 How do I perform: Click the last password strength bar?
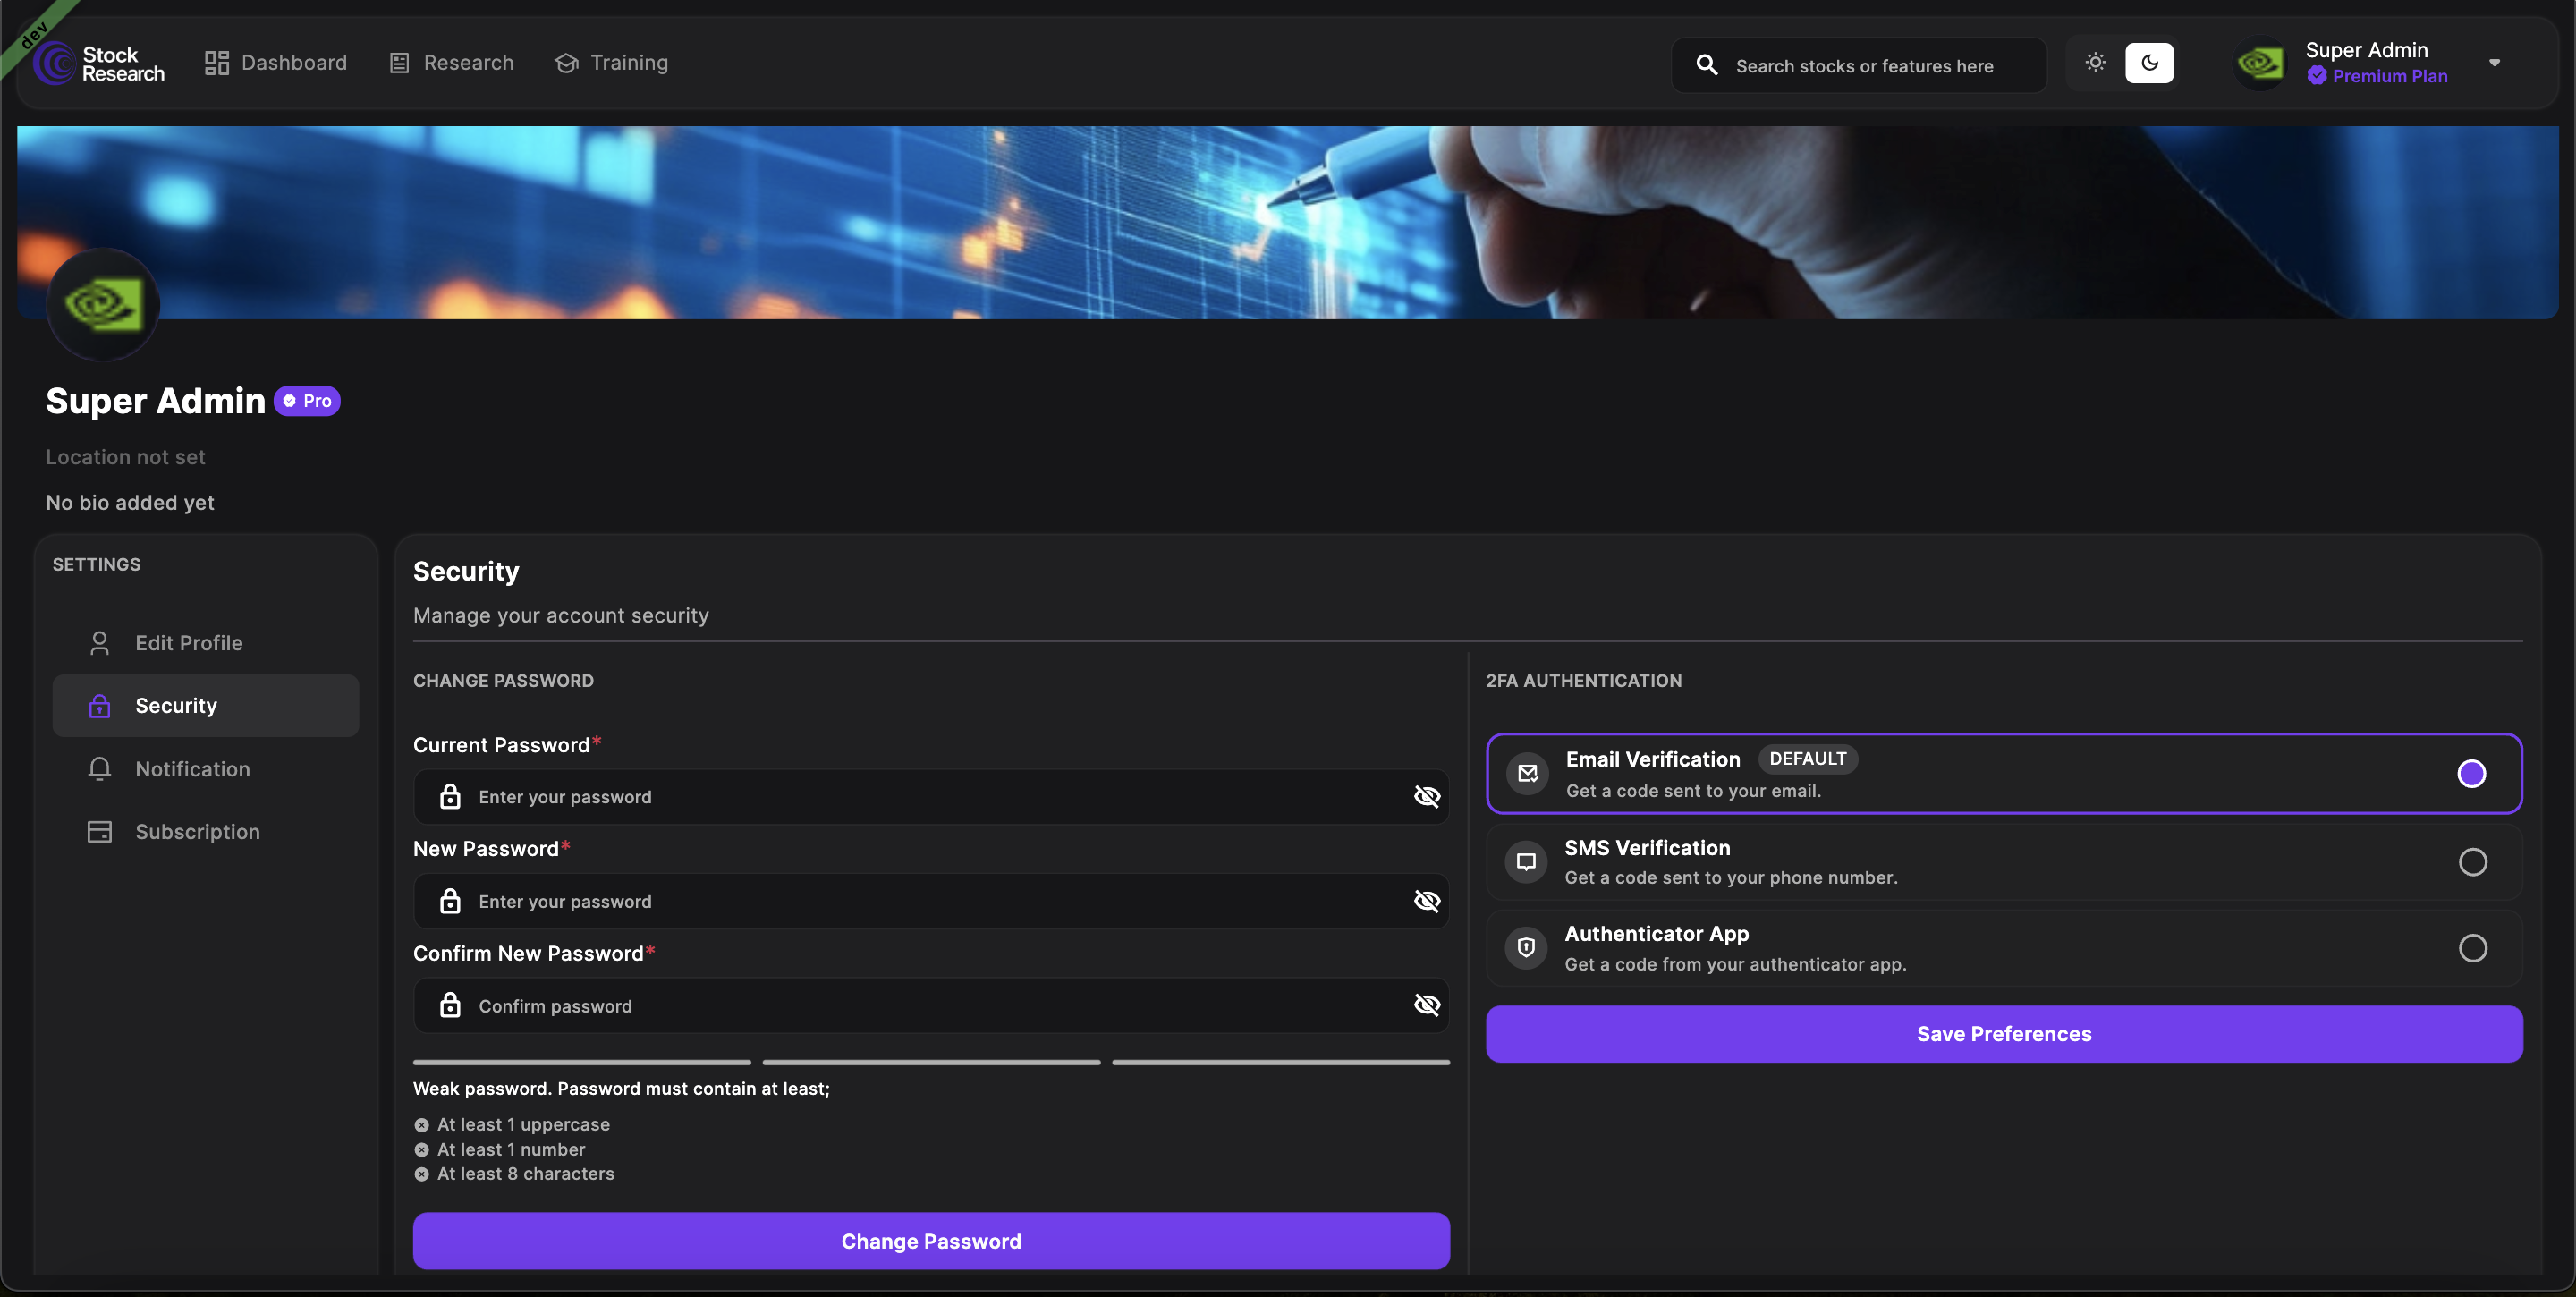[x=1281, y=1062]
